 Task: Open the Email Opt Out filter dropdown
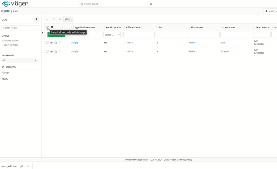tap(112, 35)
